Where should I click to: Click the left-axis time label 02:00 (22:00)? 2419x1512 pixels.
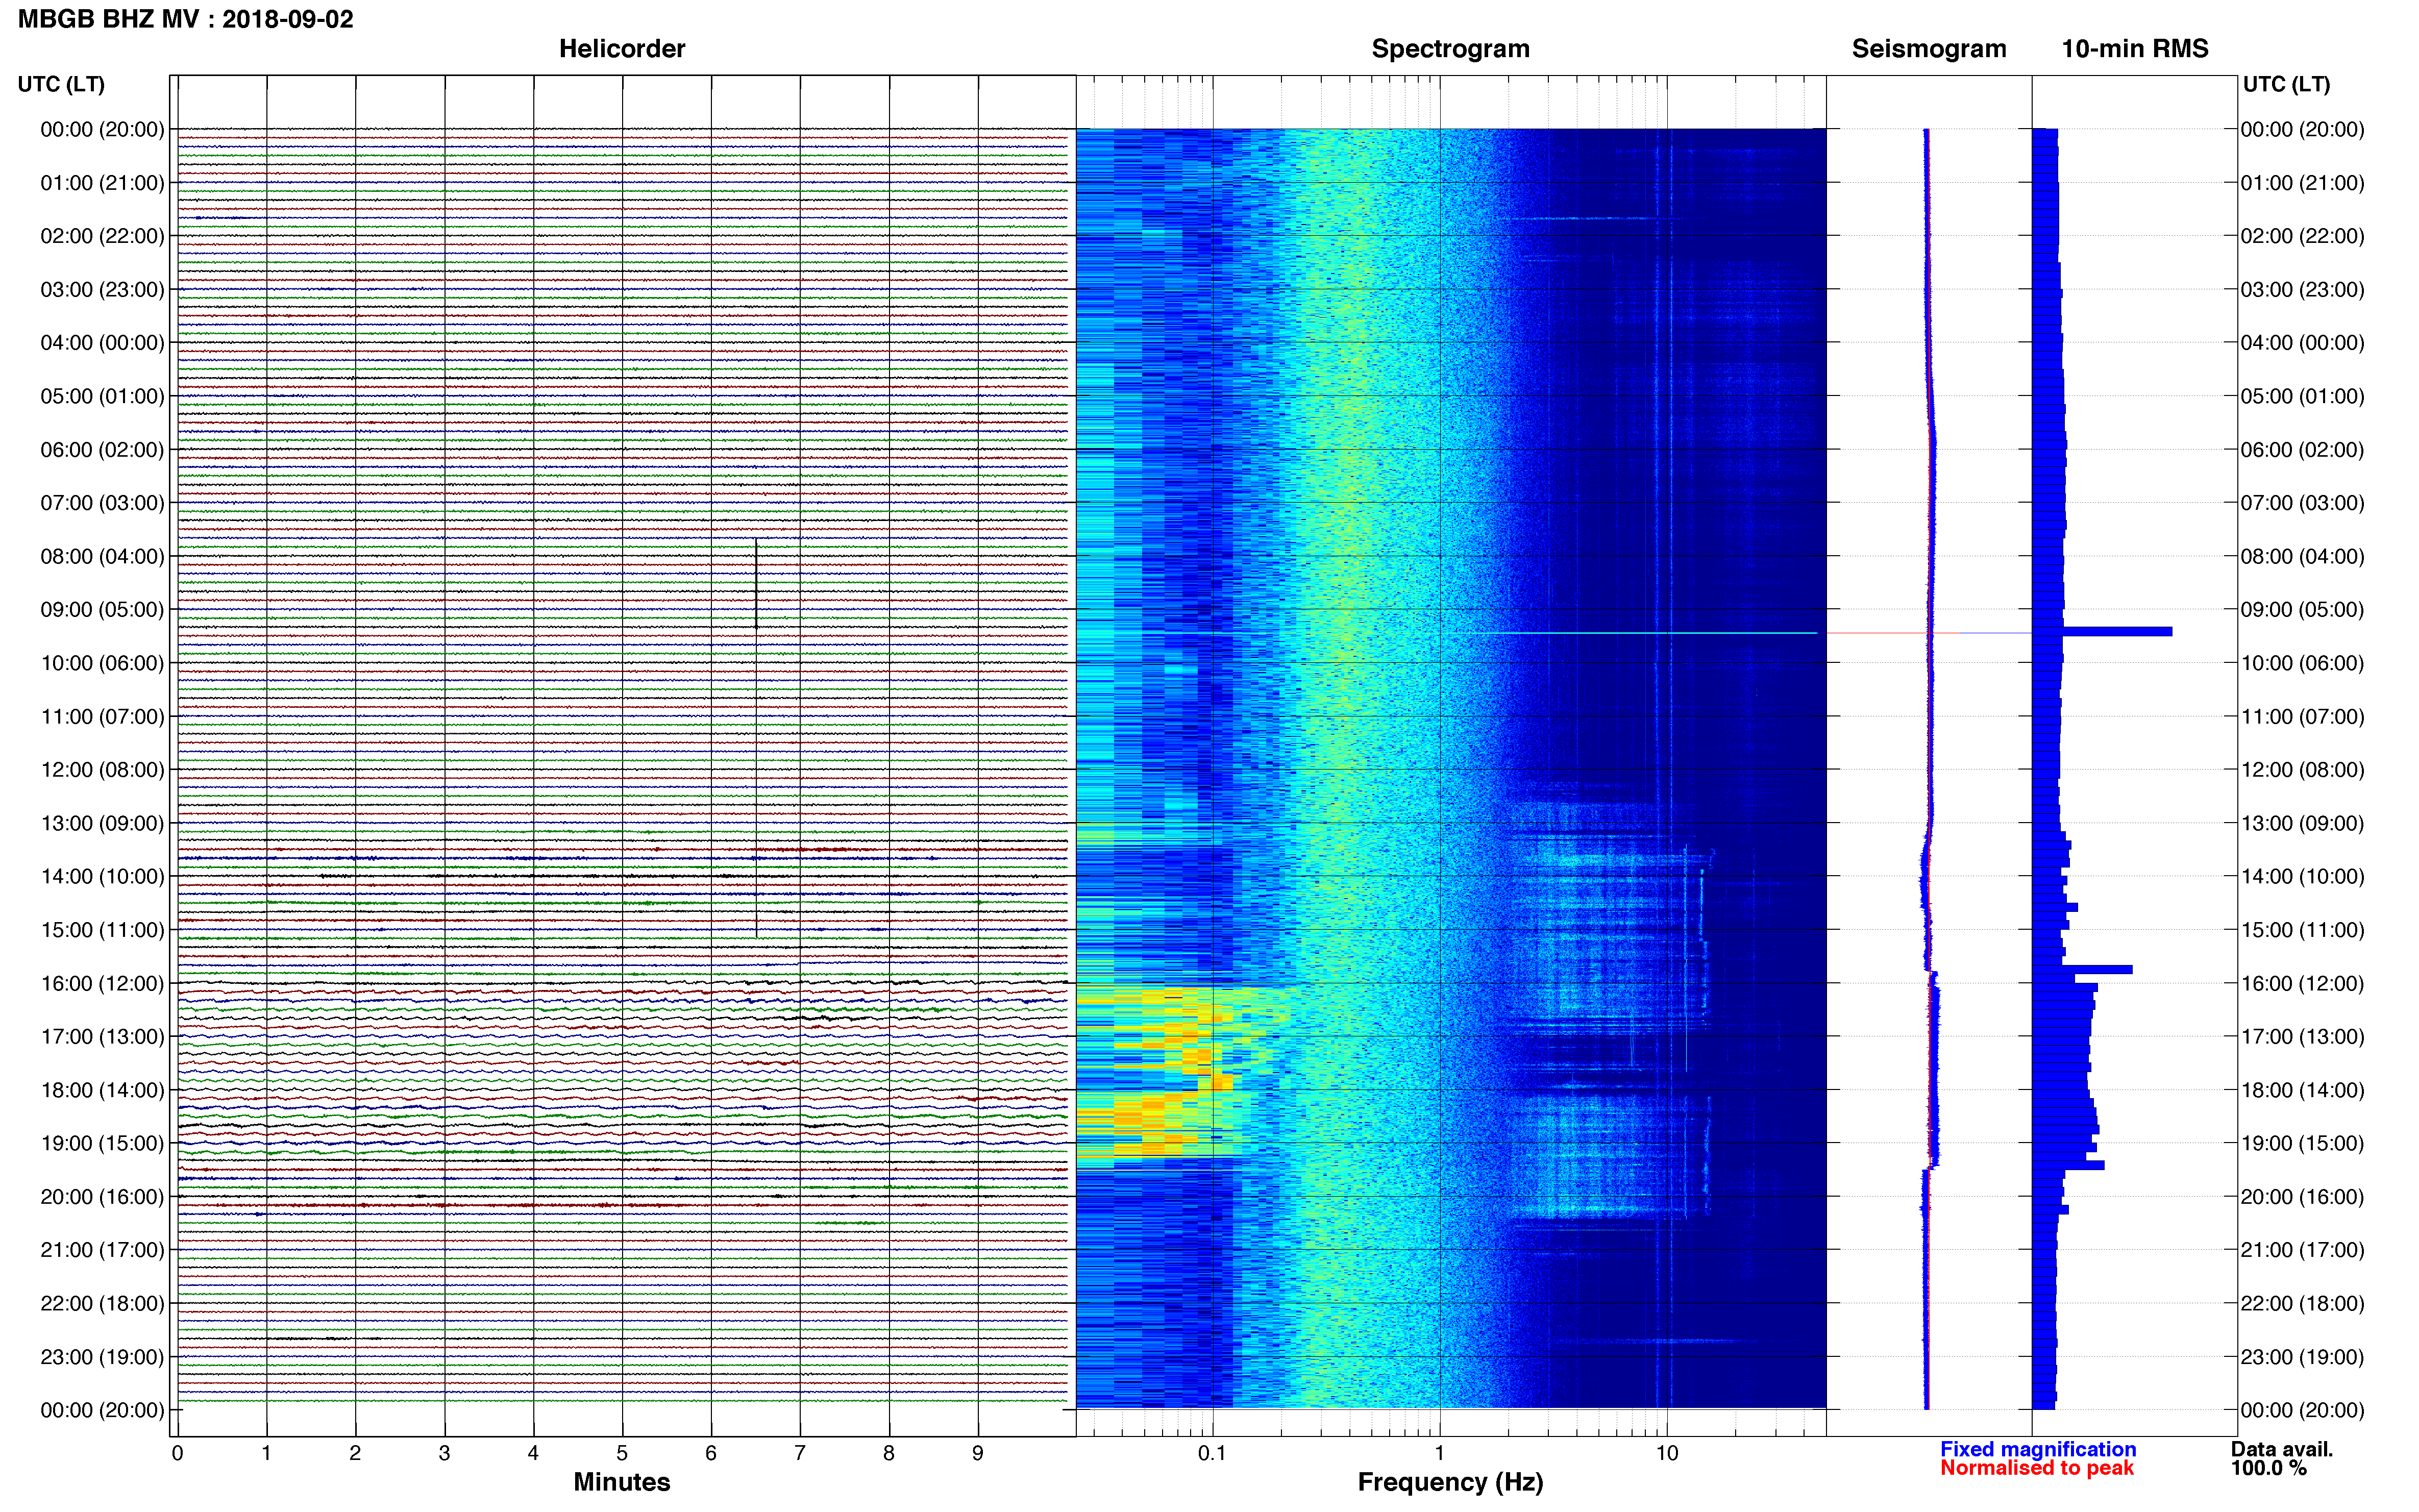(102, 236)
